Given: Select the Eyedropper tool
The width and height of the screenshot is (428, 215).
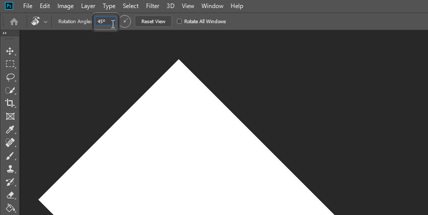Looking at the screenshot, I should pos(10,129).
